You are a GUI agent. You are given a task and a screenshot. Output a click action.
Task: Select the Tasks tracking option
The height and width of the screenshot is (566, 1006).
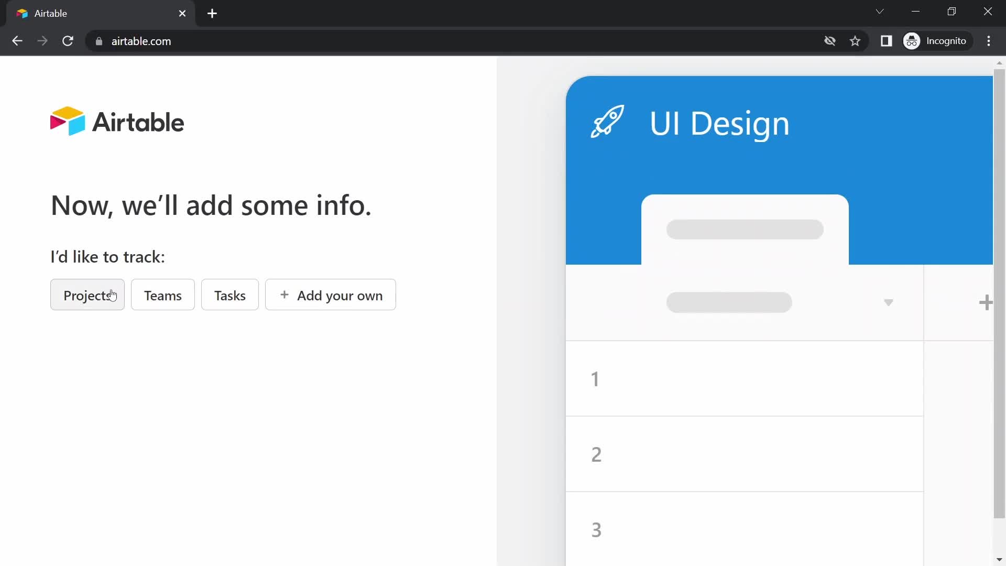[229, 295]
